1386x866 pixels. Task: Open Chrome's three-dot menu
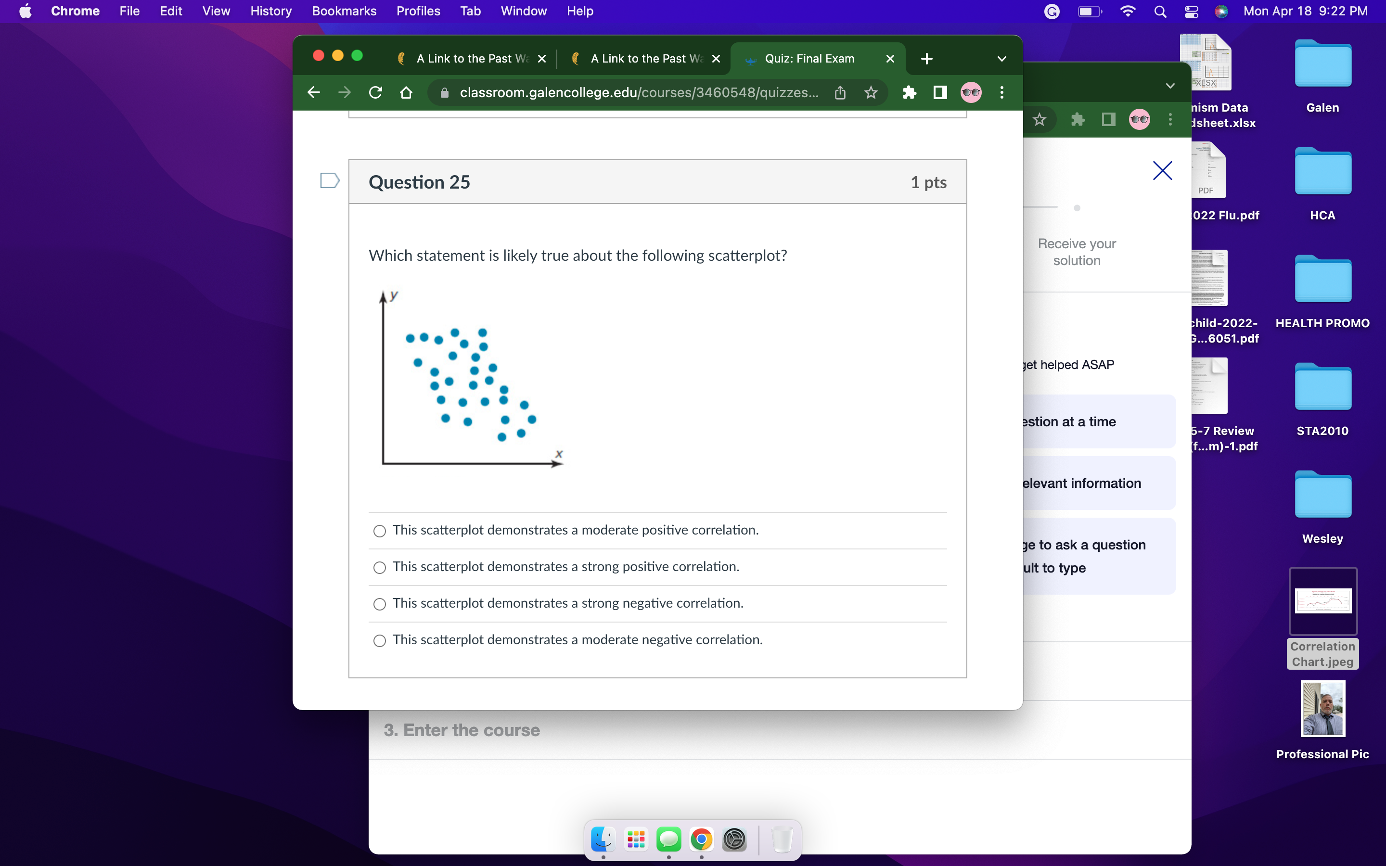pyautogui.click(x=1001, y=92)
